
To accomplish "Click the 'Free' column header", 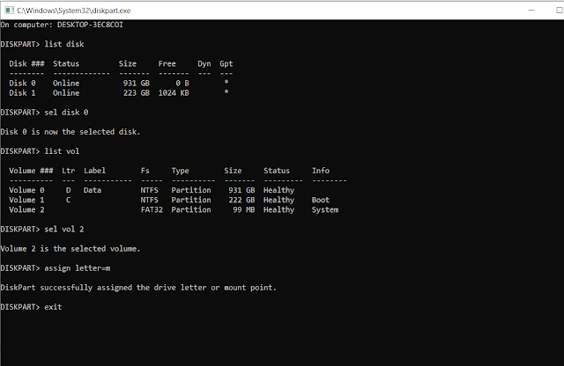I will pos(167,63).
